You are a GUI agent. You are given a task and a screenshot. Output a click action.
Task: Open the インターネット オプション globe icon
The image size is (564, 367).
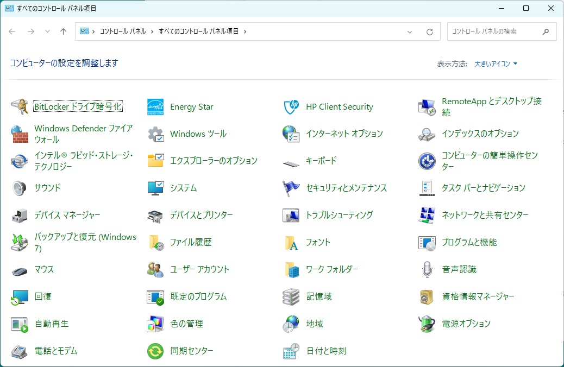click(x=291, y=134)
